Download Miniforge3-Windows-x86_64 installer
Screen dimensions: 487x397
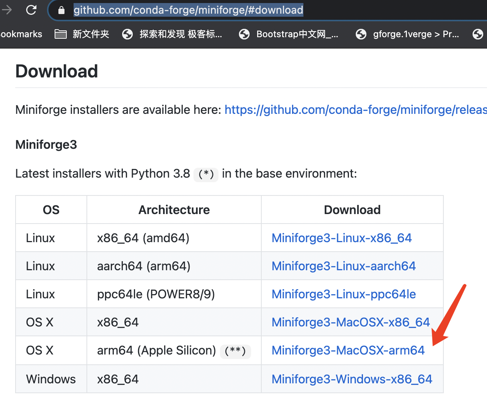351,379
